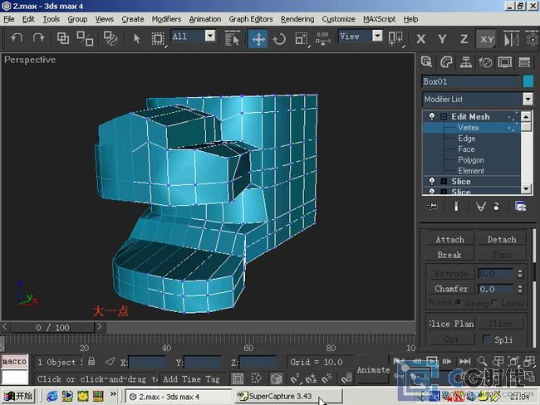Viewport: 540px width, 405px height.
Task: Click the Mirror Selected Objects icon
Action: click(x=511, y=38)
